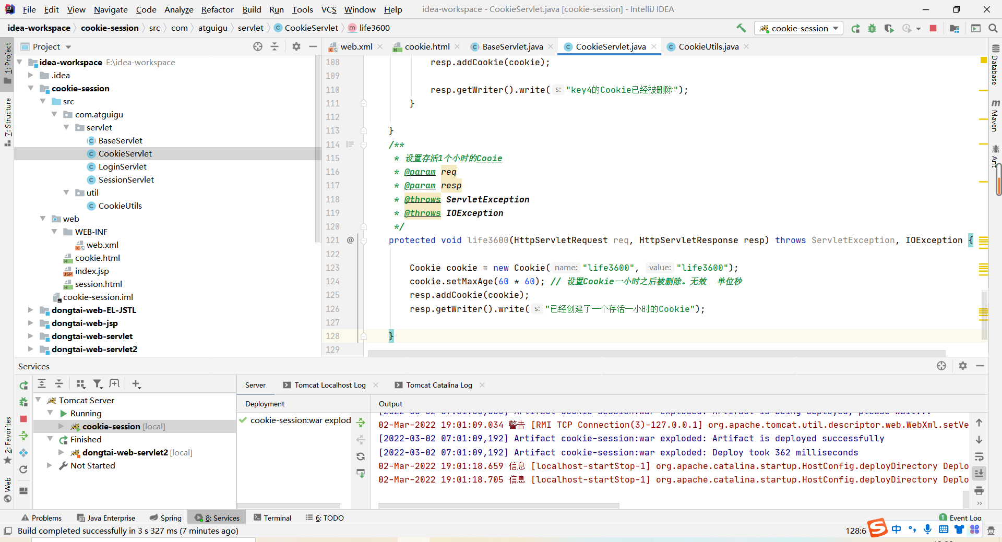Open the cookie-session run configuration dropdown
Viewport: 1002px width, 542px height.
(799, 28)
